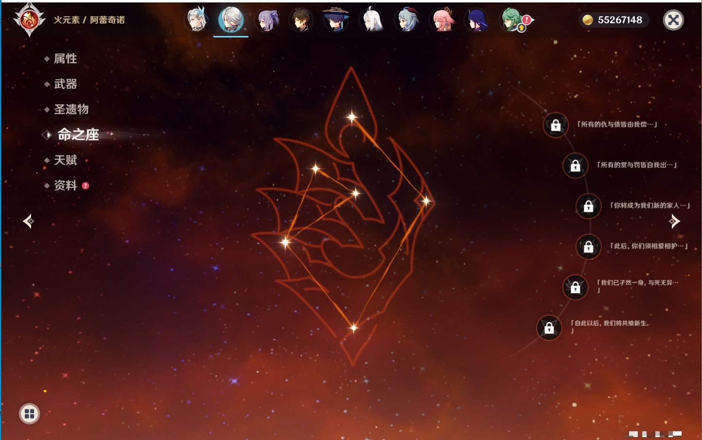702x440 pixels.
Task: Click constellation name 「所有的赏与罚皆自我出…」
Action: point(637,165)
